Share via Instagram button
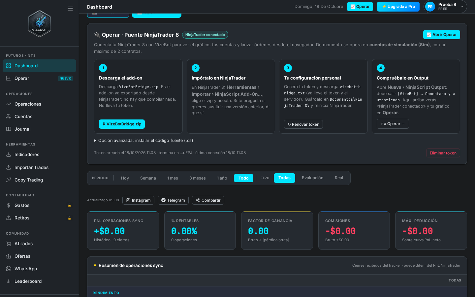This screenshot has height=297, width=475. click(138, 200)
